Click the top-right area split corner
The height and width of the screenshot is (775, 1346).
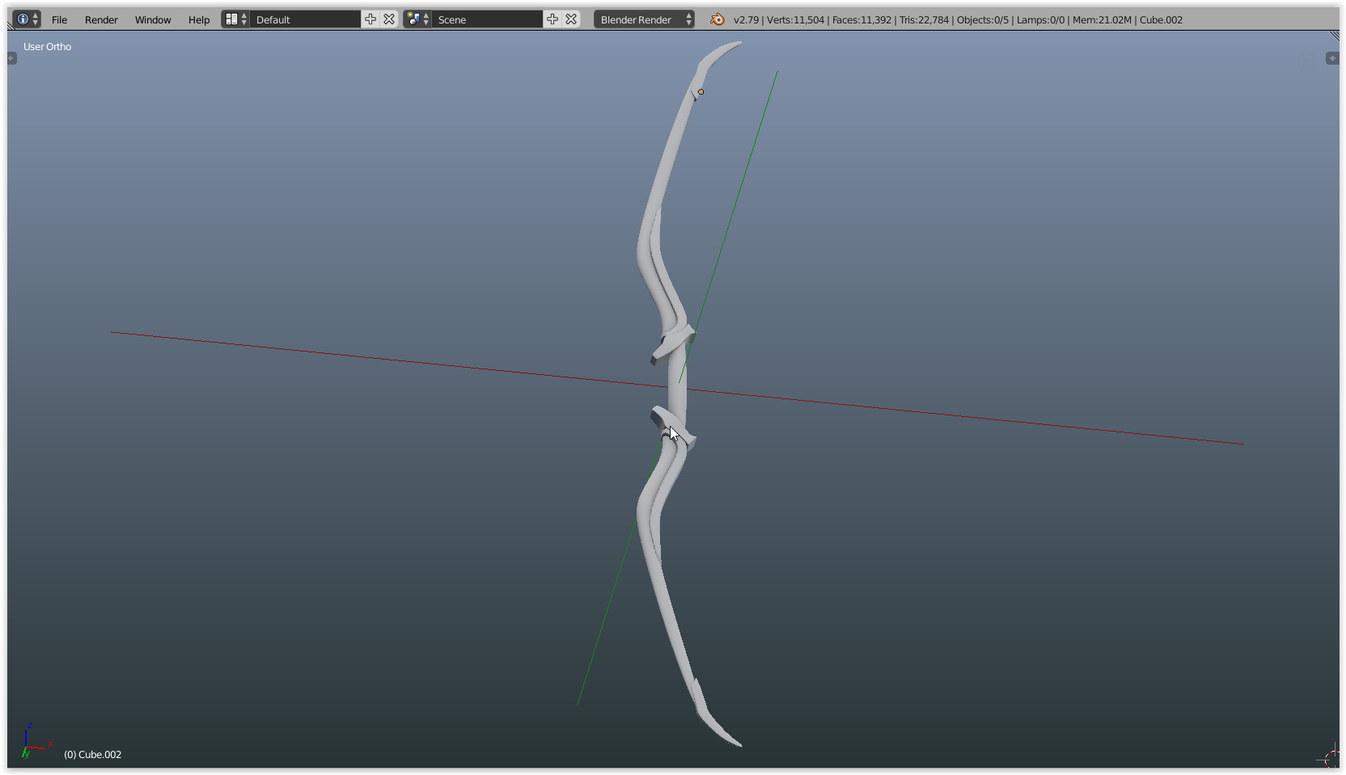click(1335, 36)
